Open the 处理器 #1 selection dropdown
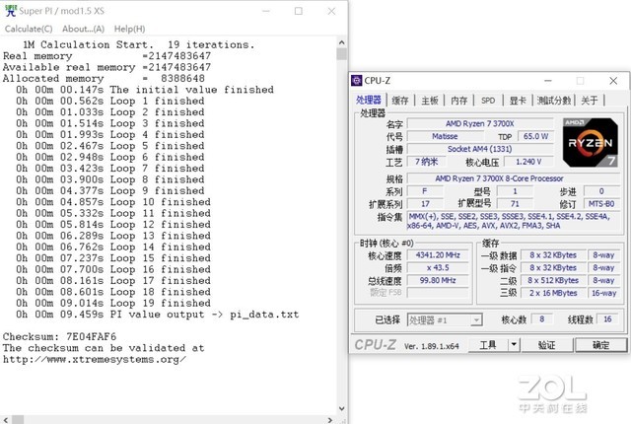The width and height of the screenshot is (631, 424). [x=445, y=320]
